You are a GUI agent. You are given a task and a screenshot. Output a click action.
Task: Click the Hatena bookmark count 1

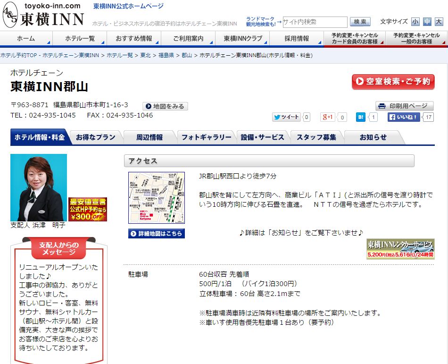(373, 117)
